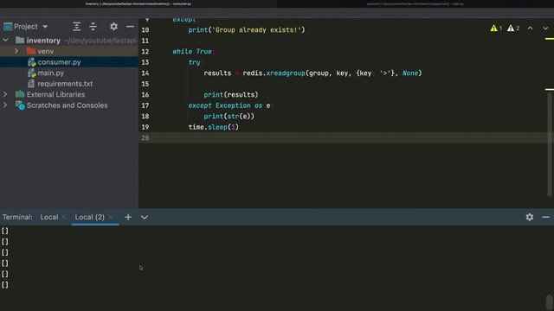The height and width of the screenshot is (311, 554).
Task: Click print(str(e)) on line 18
Action: [x=229, y=117]
